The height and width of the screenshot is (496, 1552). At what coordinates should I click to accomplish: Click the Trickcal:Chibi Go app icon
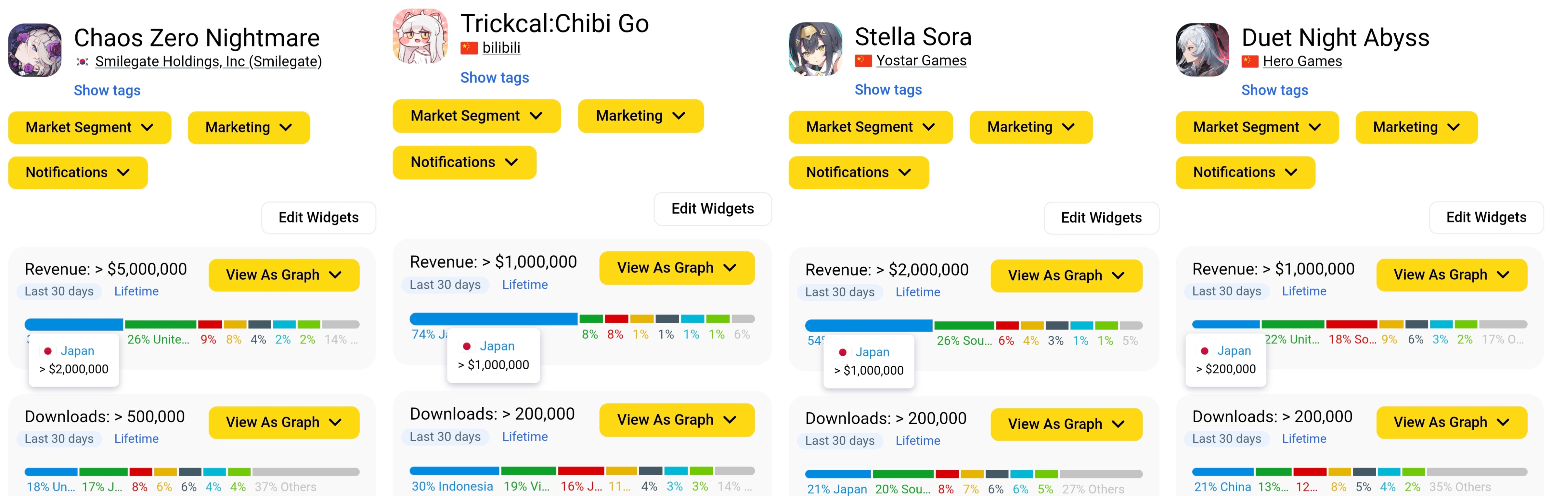[420, 36]
